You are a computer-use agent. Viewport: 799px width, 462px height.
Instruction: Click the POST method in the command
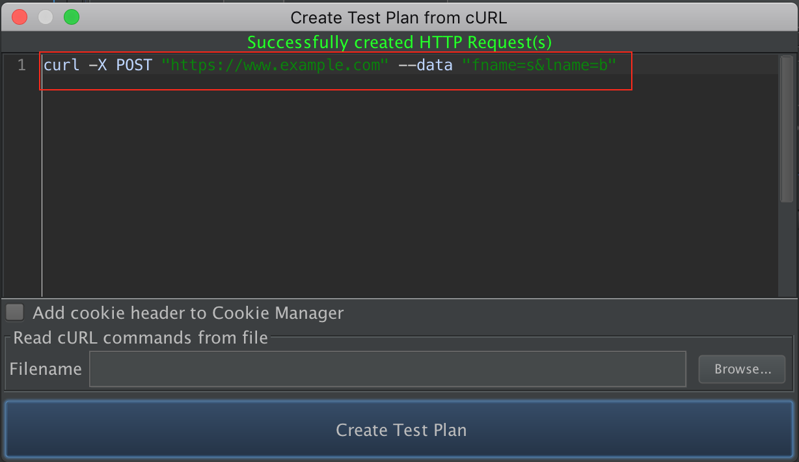(x=134, y=66)
